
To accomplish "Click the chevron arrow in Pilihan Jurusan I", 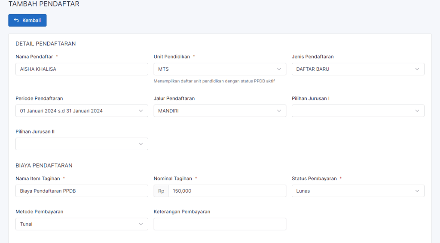I will point(417,111).
